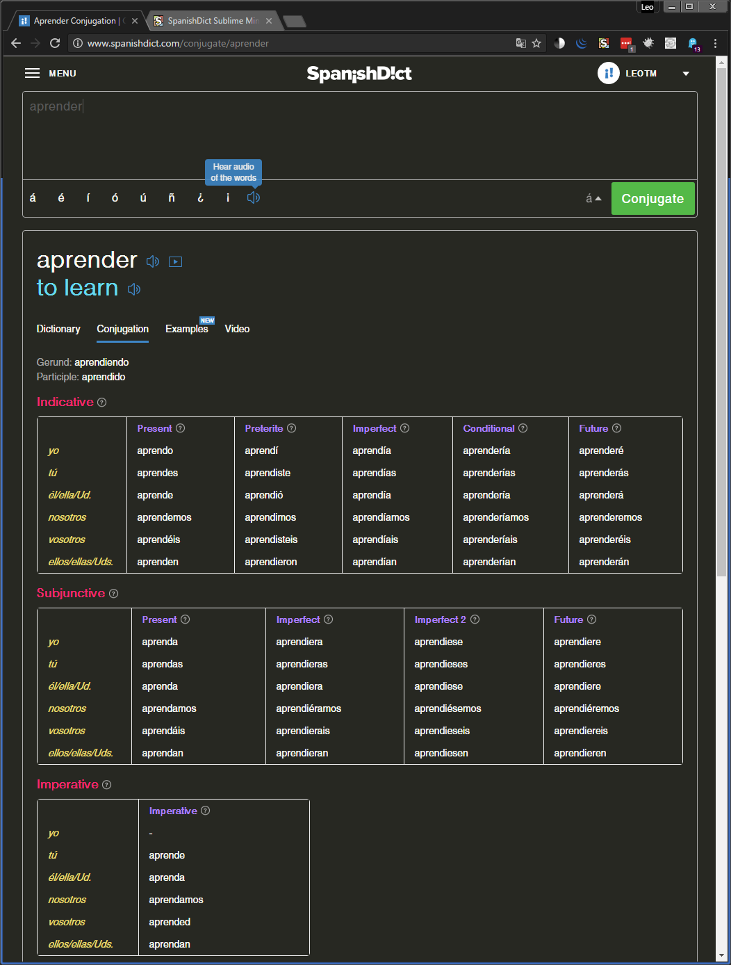Play audio pronunciation of aprender
The width and height of the screenshot is (731, 965).
pos(152,261)
